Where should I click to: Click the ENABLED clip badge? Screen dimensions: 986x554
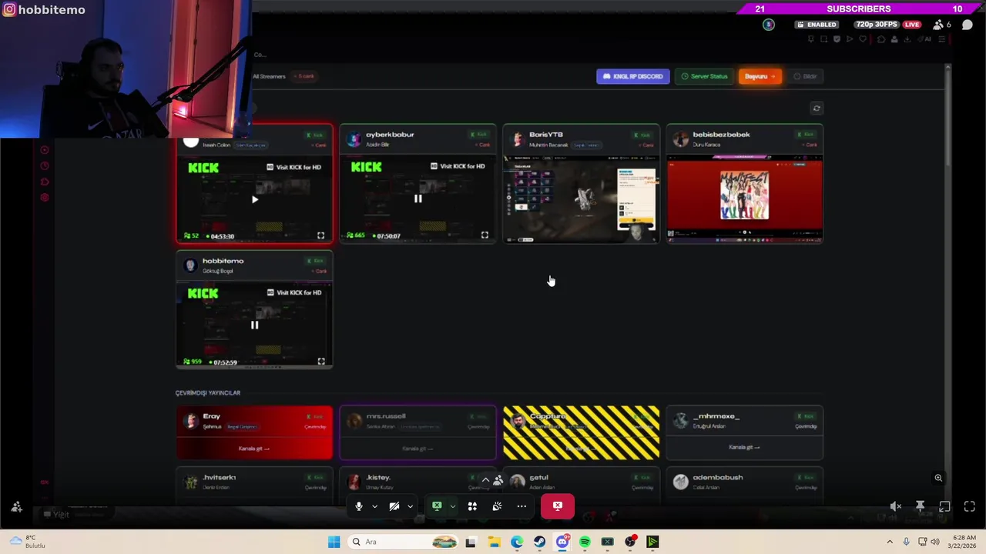click(x=817, y=25)
